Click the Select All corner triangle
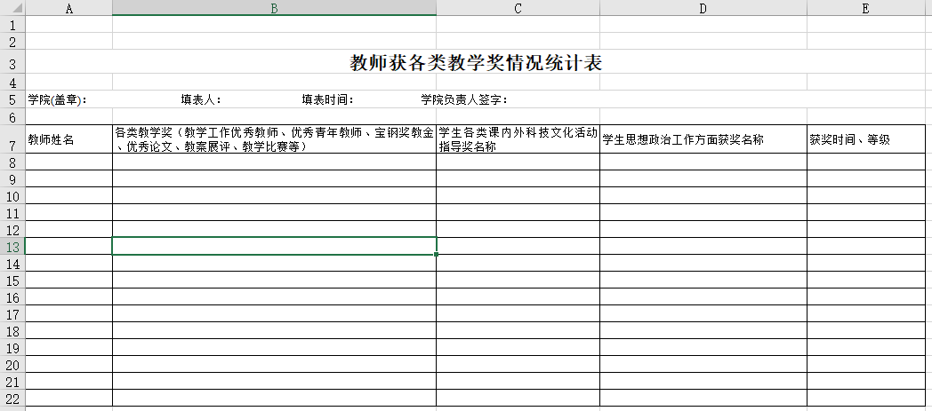 [x=12, y=8]
